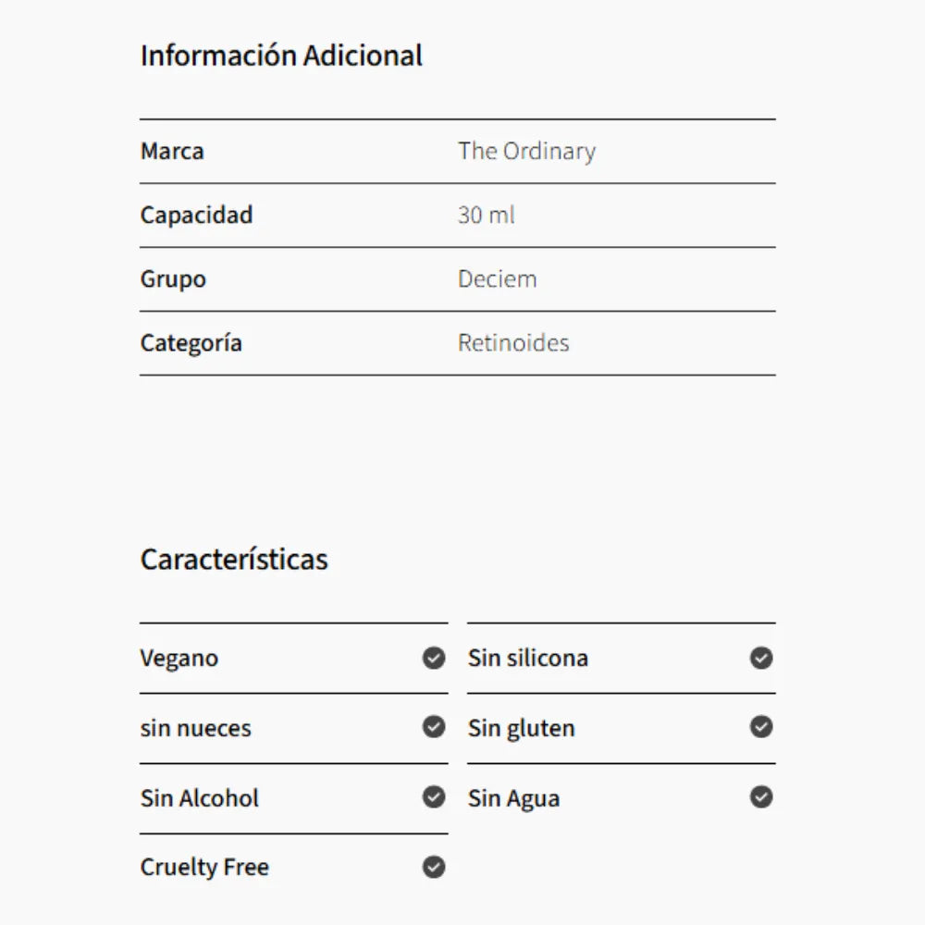Click the Sin gluten feature label
Image resolution: width=925 pixels, height=925 pixels.
point(521,728)
